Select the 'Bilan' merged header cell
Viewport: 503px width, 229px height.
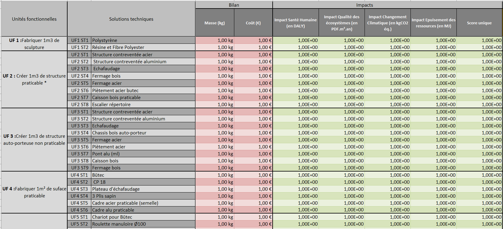234,5
